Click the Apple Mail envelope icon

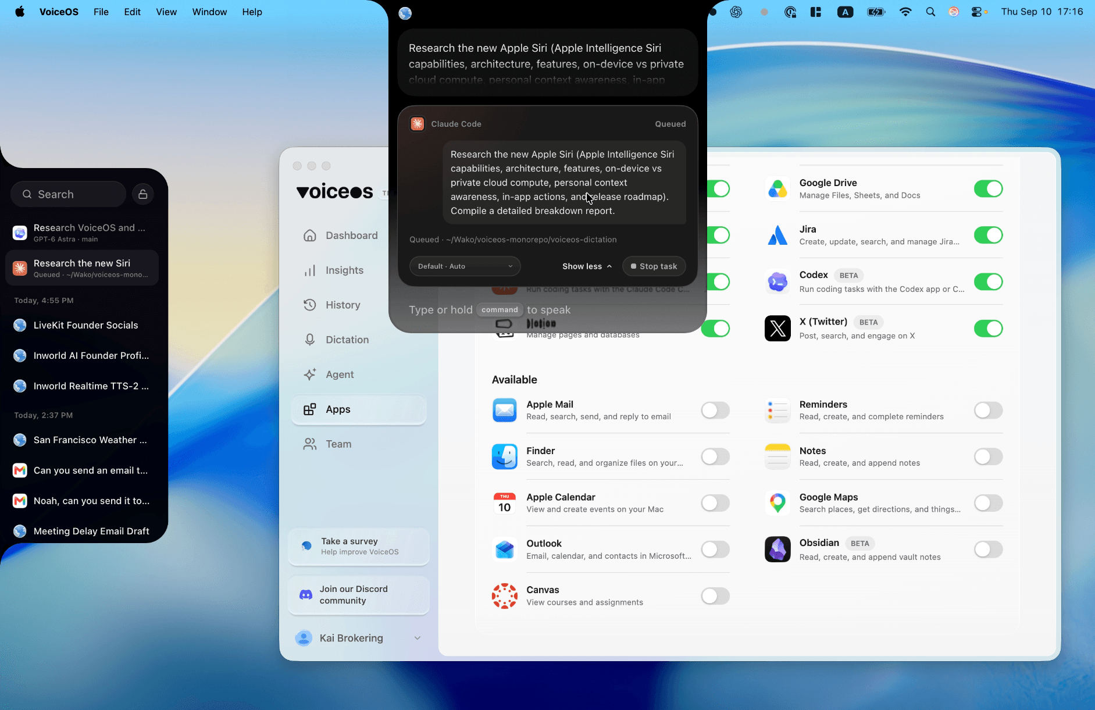505,411
